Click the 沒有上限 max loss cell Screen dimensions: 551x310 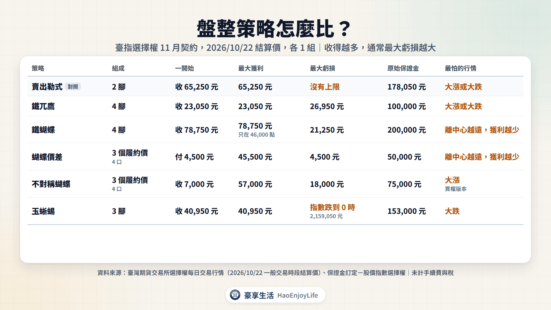click(325, 87)
